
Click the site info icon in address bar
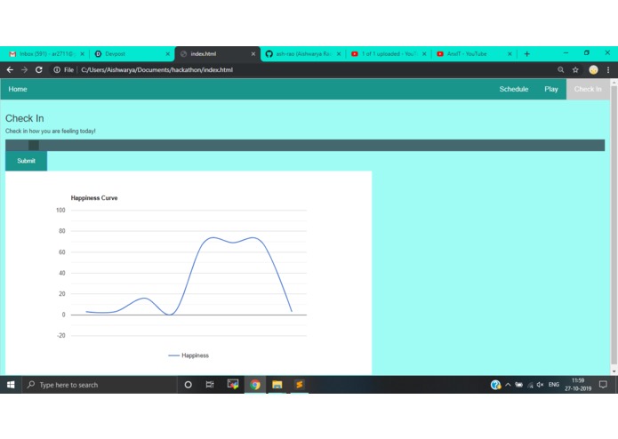point(57,69)
